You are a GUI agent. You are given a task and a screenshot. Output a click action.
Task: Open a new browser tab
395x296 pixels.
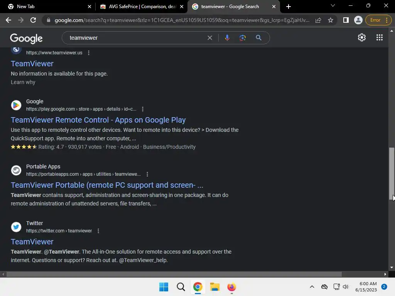pyautogui.click(x=289, y=7)
